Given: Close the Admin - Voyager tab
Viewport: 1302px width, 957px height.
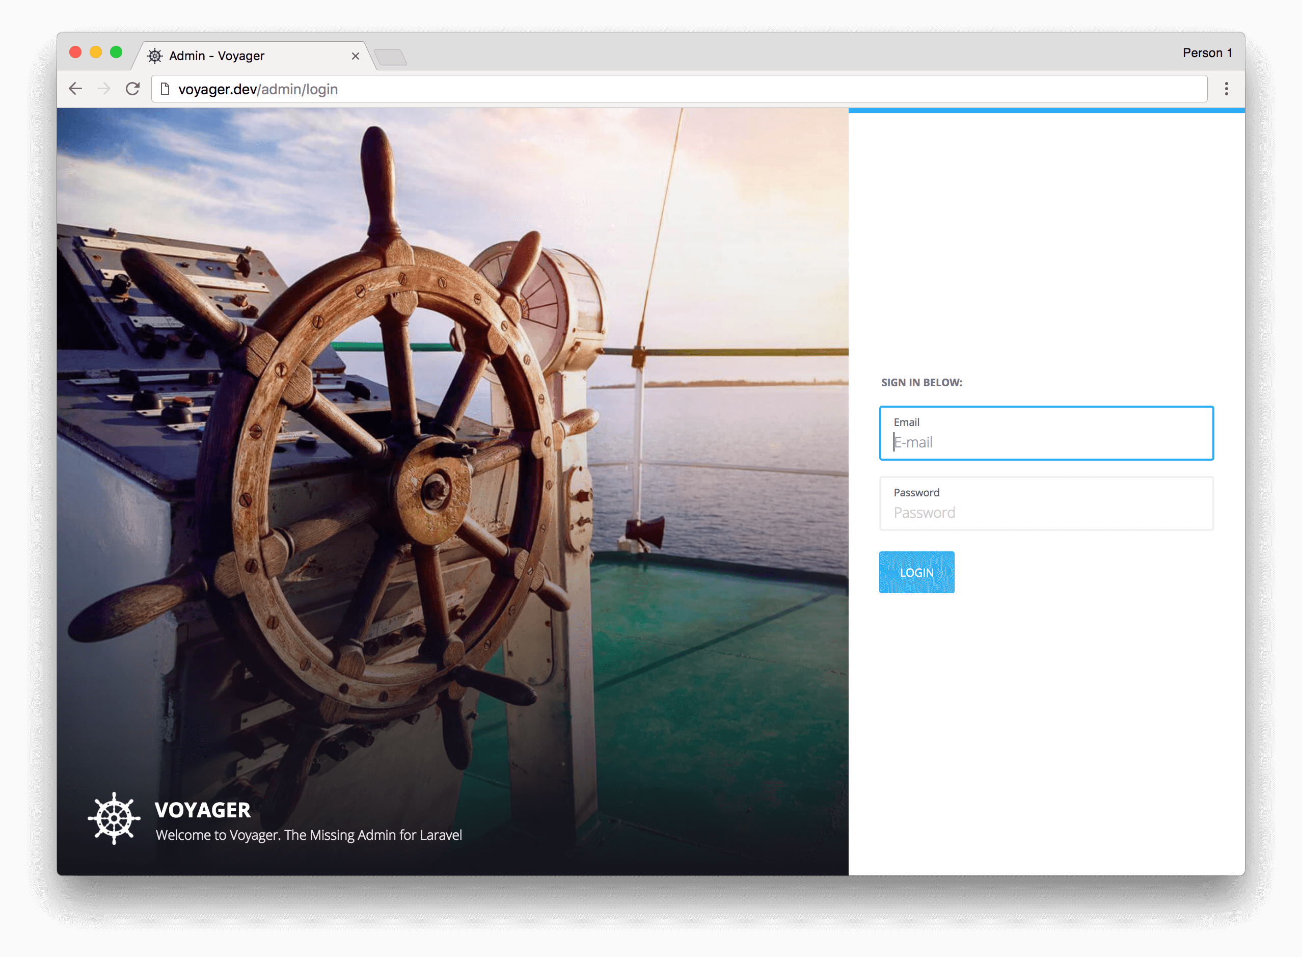Looking at the screenshot, I should point(356,56).
